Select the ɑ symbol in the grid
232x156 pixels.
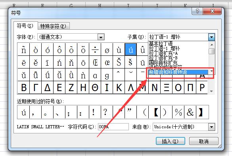click(95, 75)
